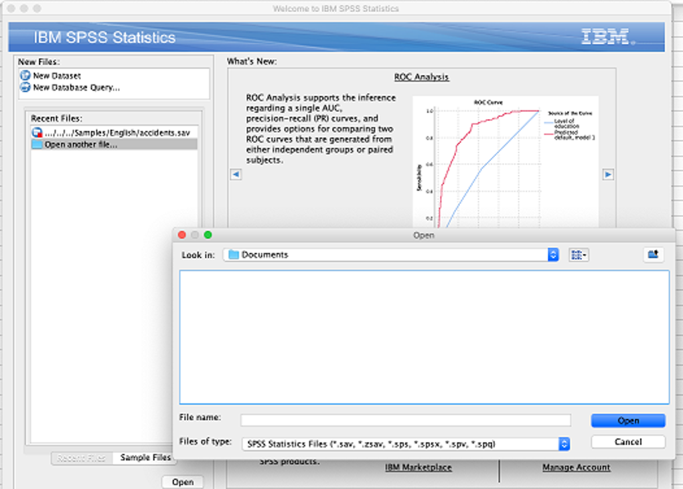Open the ROC Analysis link
This screenshot has height=489, width=683.
421,77
